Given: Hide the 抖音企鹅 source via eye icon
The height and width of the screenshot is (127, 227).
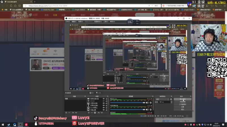Looking at the screenshot, I should [x=104, y=110].
